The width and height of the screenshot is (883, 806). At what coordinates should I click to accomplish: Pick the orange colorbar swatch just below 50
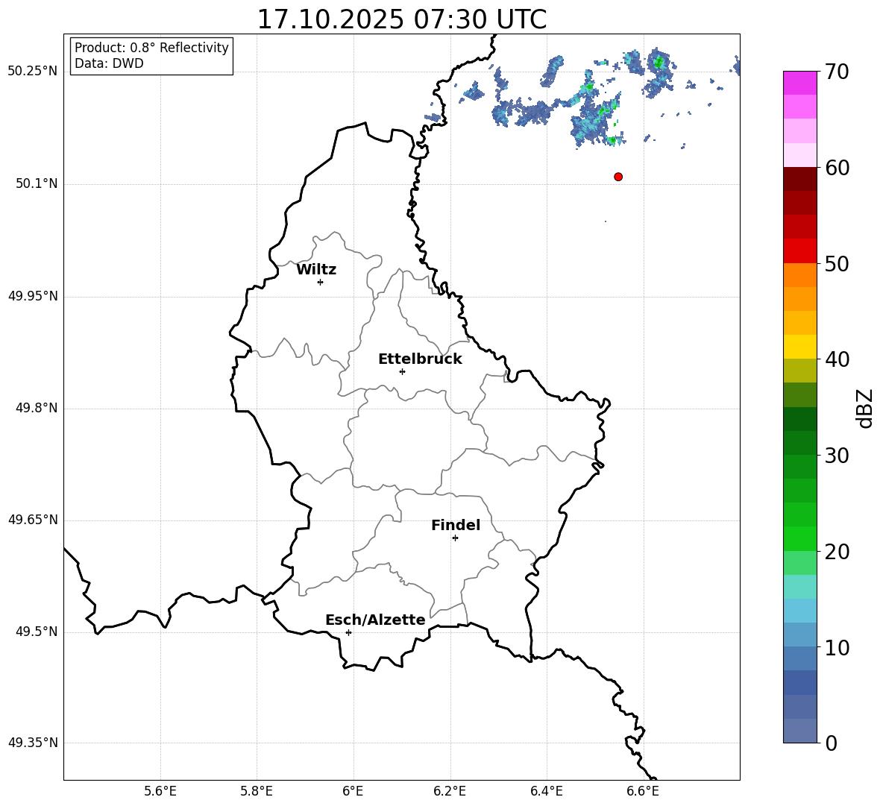coord(799,275)
